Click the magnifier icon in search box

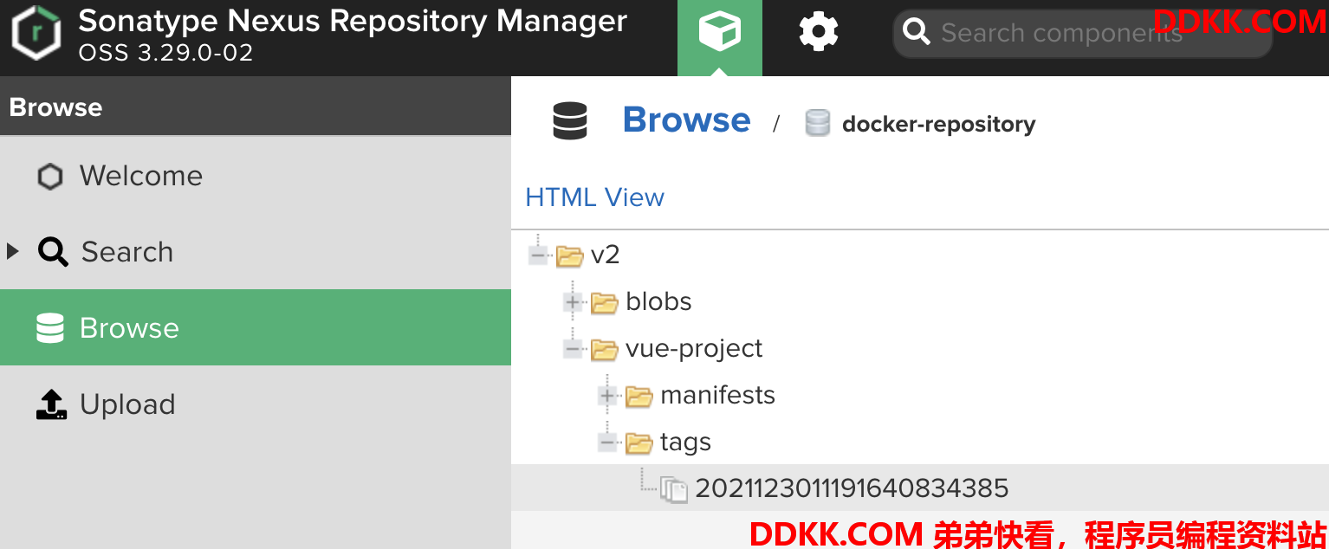point(917,33)
